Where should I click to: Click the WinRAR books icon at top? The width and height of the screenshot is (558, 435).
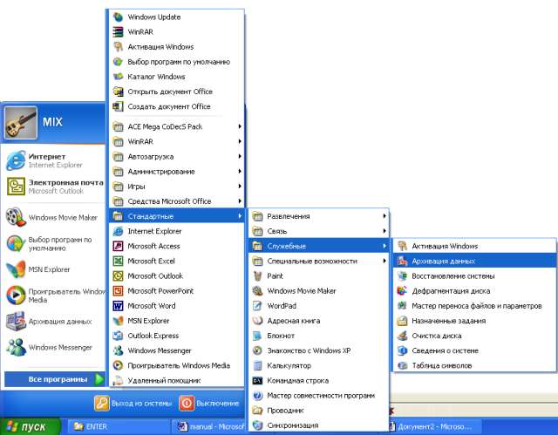(x=118, y=32)
